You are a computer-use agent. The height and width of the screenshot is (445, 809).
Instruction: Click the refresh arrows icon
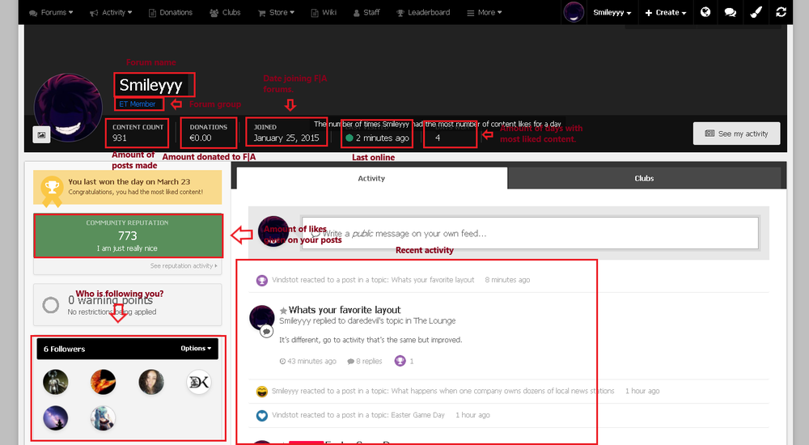[781, 12]
